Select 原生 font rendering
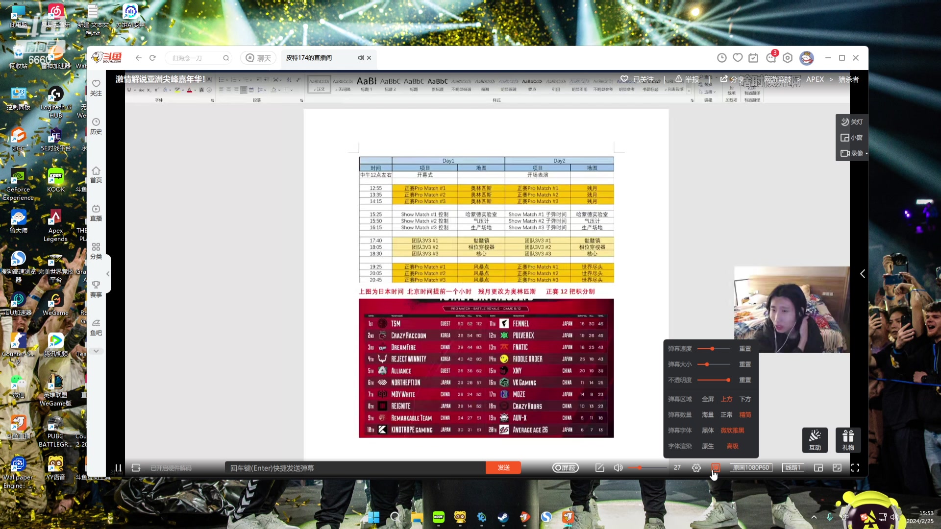The image size is (941, 529). click(708, 446)
